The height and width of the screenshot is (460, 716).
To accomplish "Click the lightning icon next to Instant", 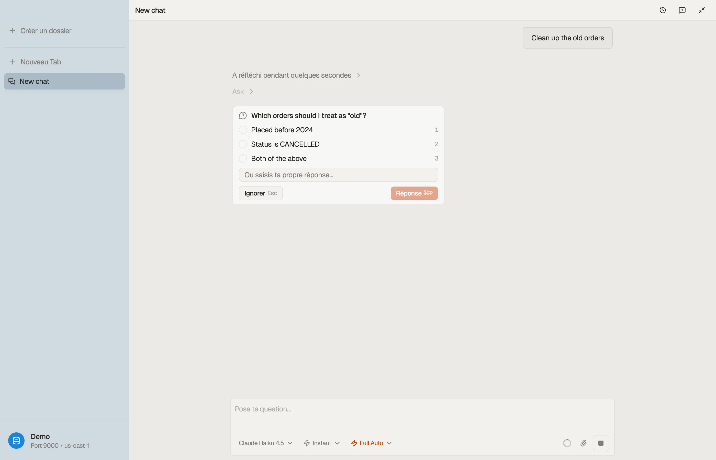I will pyautogui.click(x=307, y=443).
